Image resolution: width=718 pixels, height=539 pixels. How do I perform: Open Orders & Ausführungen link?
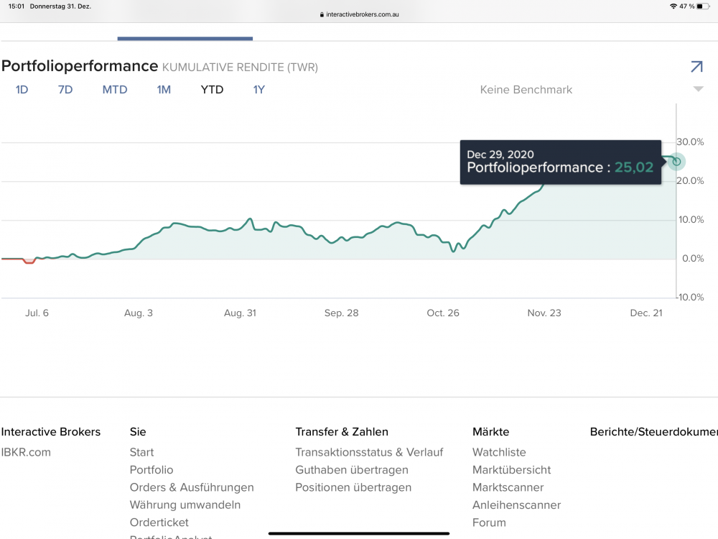click(192, 487)
